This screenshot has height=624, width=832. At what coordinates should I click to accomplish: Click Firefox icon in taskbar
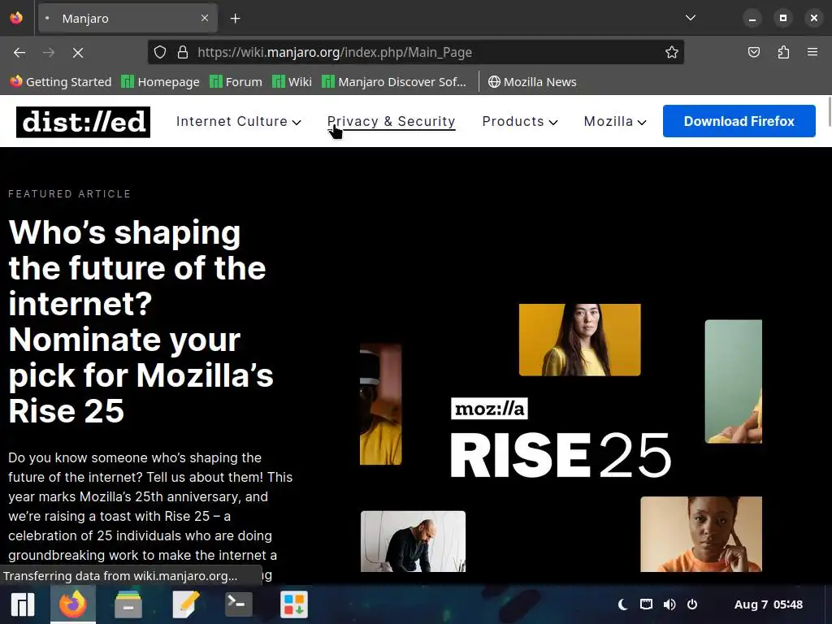pyautogui.click(x=72, y=604)
